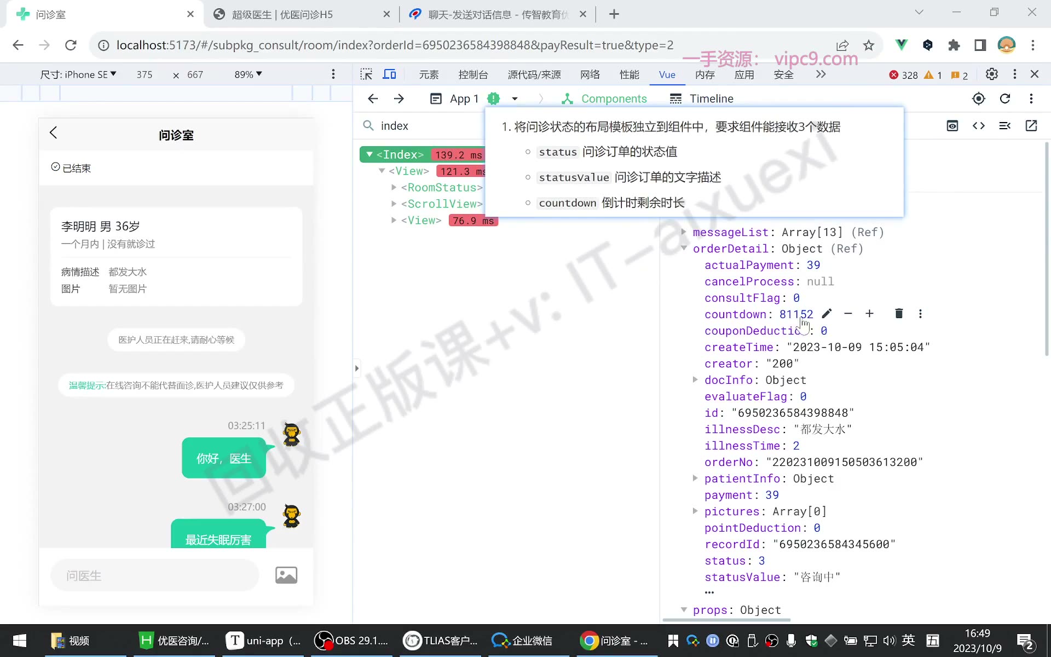Click the image upload icon in chat
Image resolution: width=1051 pixels, height=657 pixels.
tap(286, 575)
